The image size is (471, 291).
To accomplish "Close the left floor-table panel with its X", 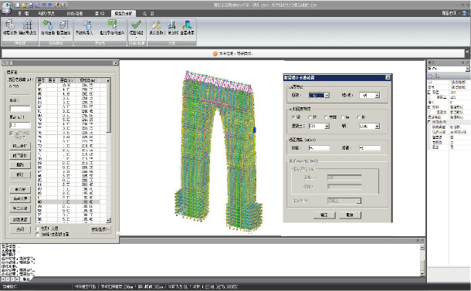I will pos(115,63).
